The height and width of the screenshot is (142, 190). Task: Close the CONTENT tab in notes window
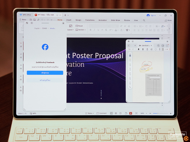coord(151,45)
